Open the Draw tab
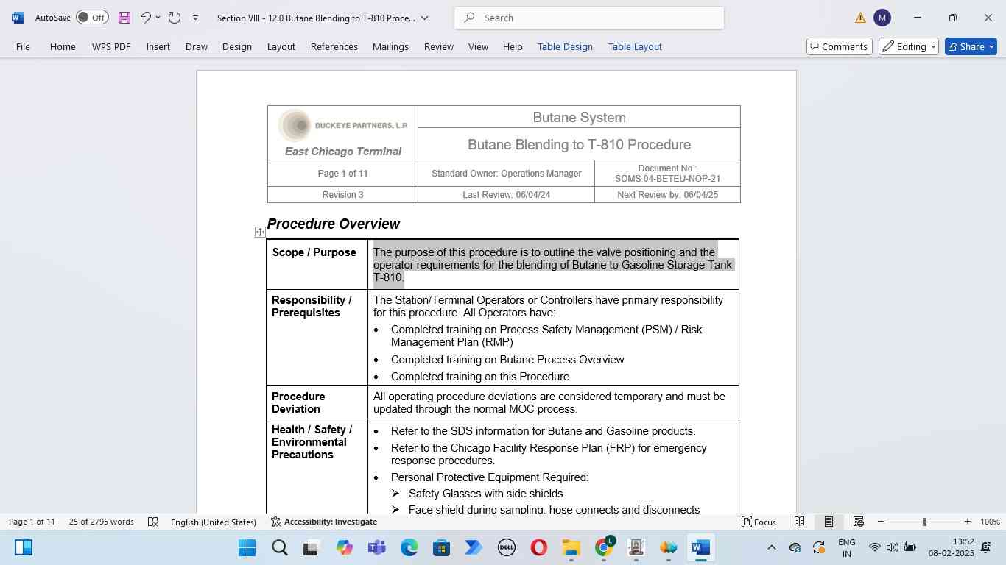1006x565 pixels. 196,46
